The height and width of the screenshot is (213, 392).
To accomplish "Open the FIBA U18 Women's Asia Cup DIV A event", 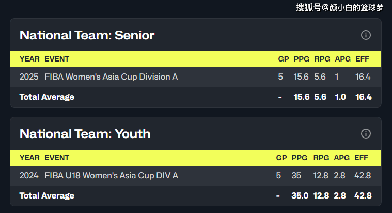I will [x=111, y=176].
